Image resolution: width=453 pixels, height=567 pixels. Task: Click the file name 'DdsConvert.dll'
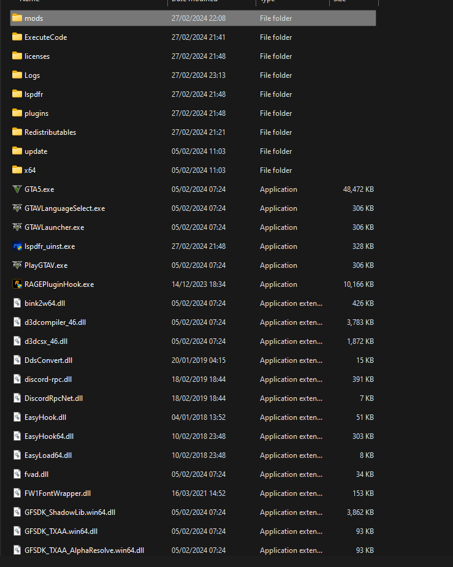[48, 360]
